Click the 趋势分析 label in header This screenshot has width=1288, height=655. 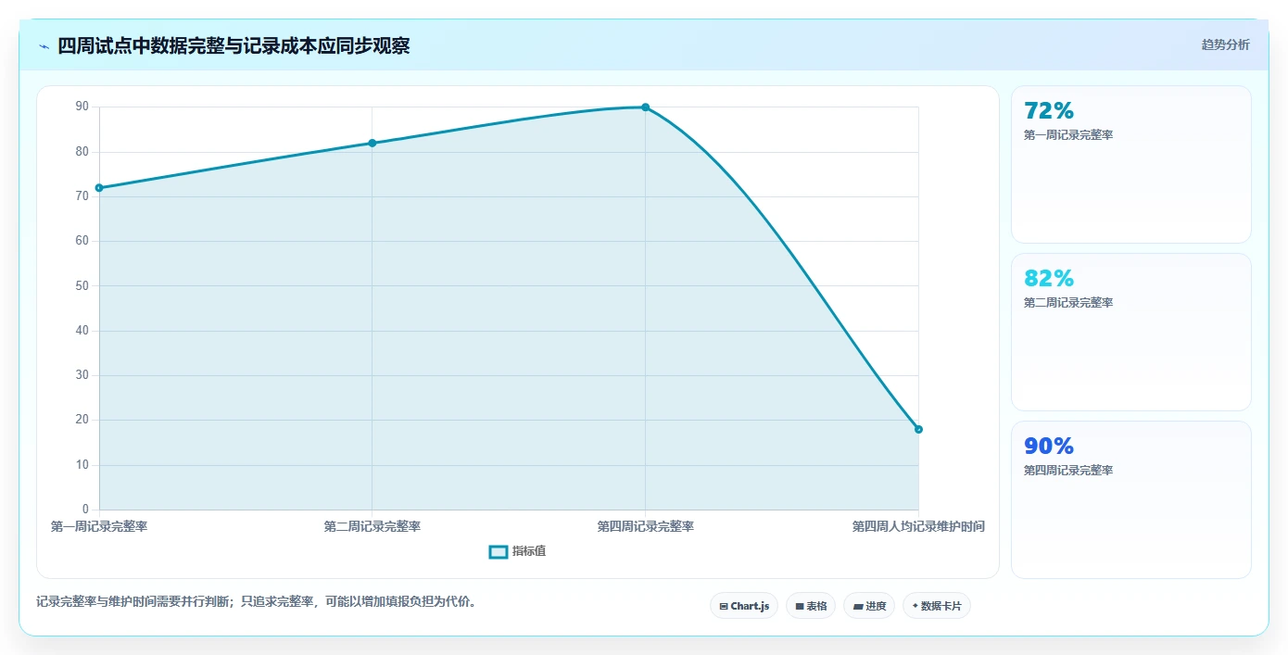(1225, 44)
